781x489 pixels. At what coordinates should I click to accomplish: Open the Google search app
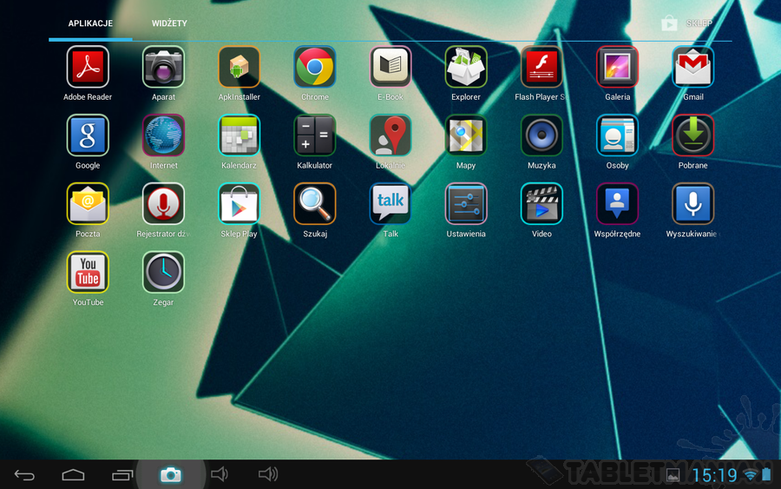click(x=88, y=135)
